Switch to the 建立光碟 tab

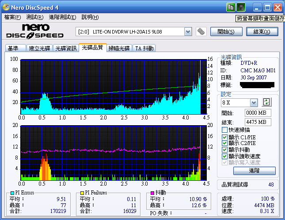[39, 48]
